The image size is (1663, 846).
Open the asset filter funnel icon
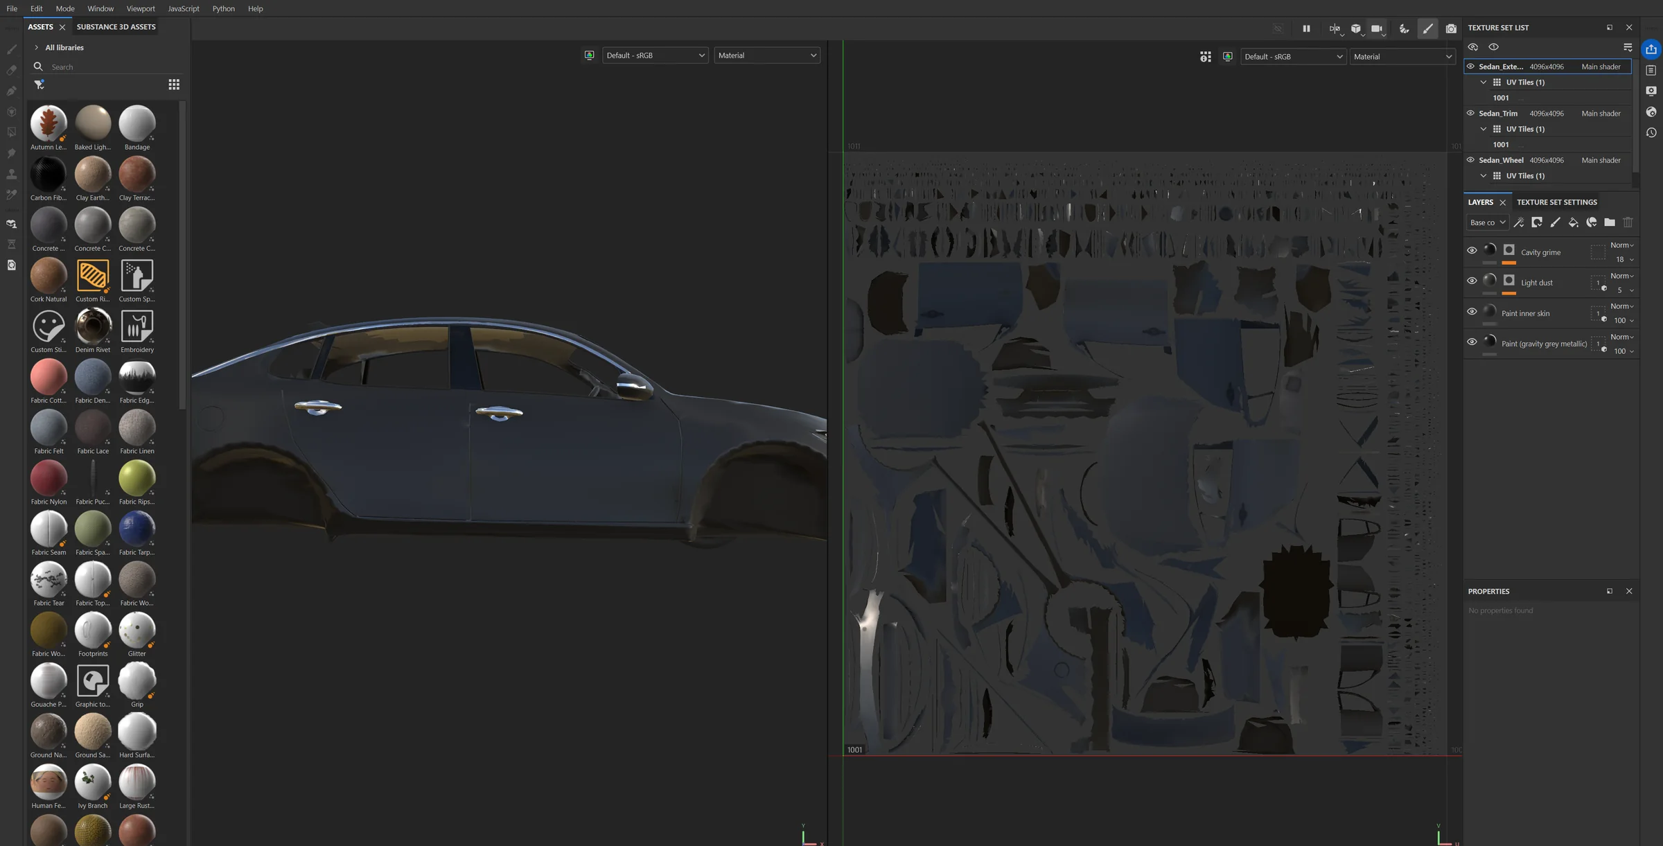(x=39, y=85)
